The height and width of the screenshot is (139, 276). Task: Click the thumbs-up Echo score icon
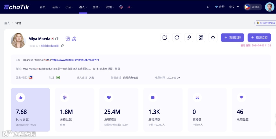pyautogui.click(x=20, y=97)
